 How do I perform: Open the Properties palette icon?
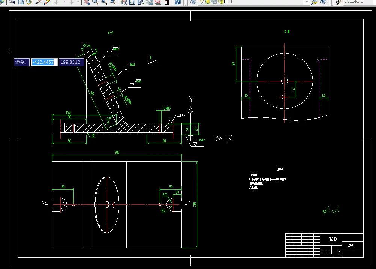pos(124,2)
